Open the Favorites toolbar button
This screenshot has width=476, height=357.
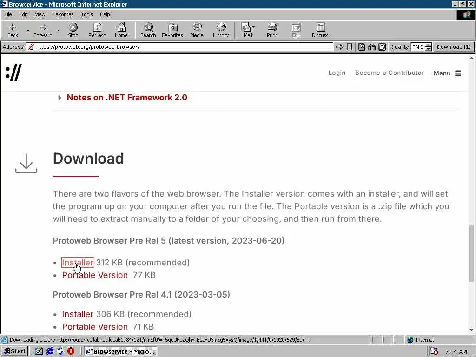(172, 30)
